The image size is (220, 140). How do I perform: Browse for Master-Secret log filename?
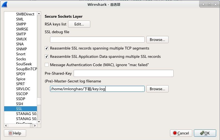click(157, 89)
